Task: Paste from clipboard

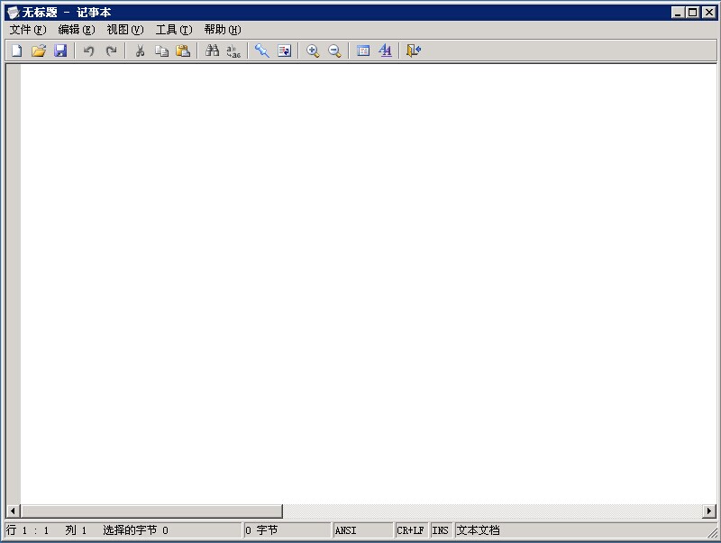Action: (184, 51)
